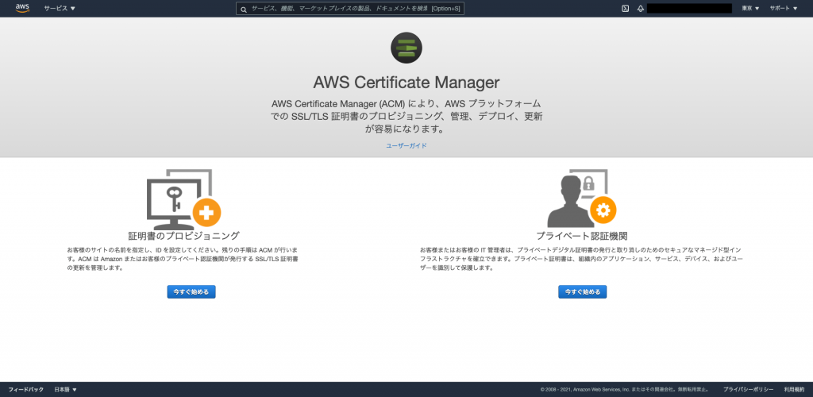Open the サービス dropdown menu
813x397 pixels.
click(60, 8)
